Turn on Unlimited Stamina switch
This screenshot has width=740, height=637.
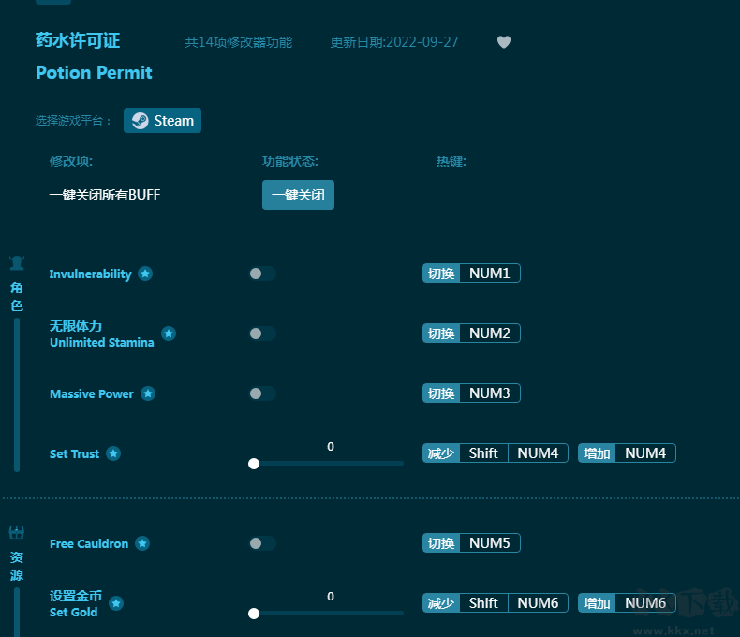[x=262, y=333]
